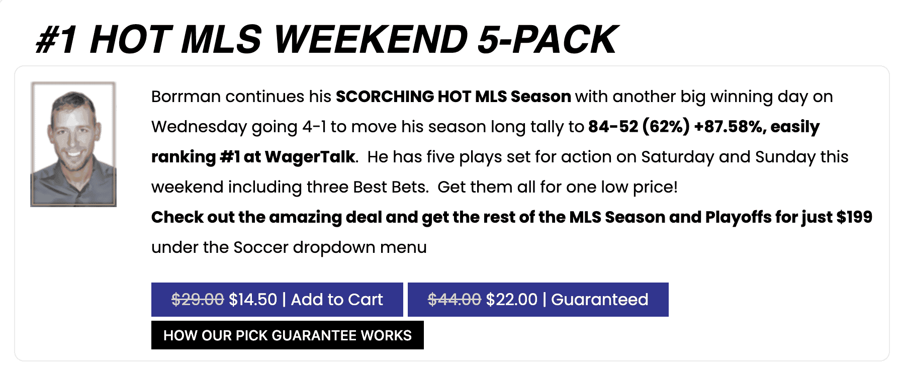Click the crossed-out $44.00 price
Viewport: 901px width, 371px height.
click(454, 300)
